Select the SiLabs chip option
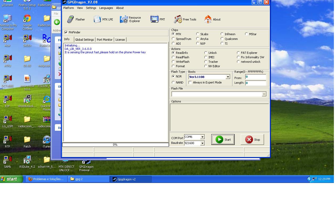Viewport: 336px width, 210px height. tap(198, 34)
